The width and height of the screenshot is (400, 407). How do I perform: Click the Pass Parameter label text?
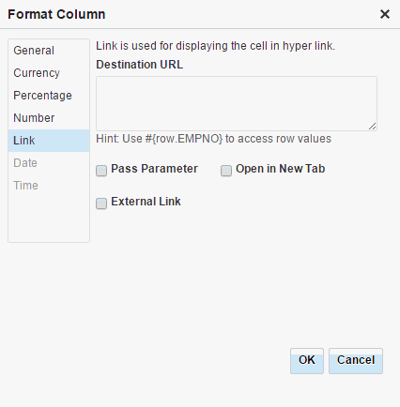click(154, 169)
